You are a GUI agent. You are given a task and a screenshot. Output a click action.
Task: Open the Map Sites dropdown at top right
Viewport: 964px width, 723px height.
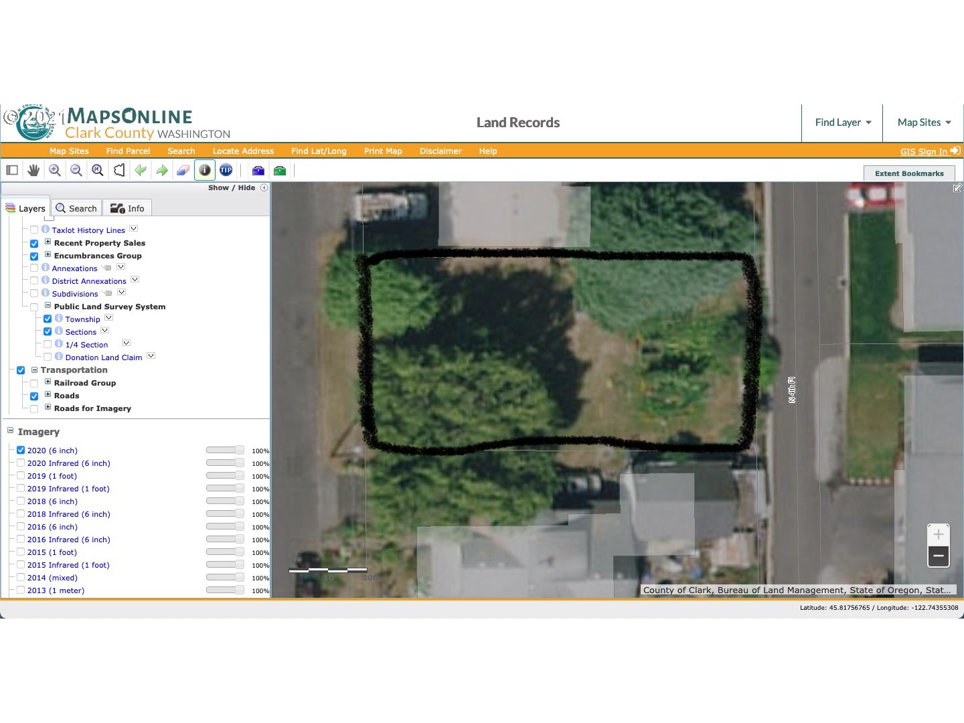pyautogui.click(x=924, y=123)
